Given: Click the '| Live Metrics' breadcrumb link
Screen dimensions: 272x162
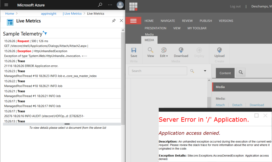Looking at the screenshot, I should (x=72, y=13).
